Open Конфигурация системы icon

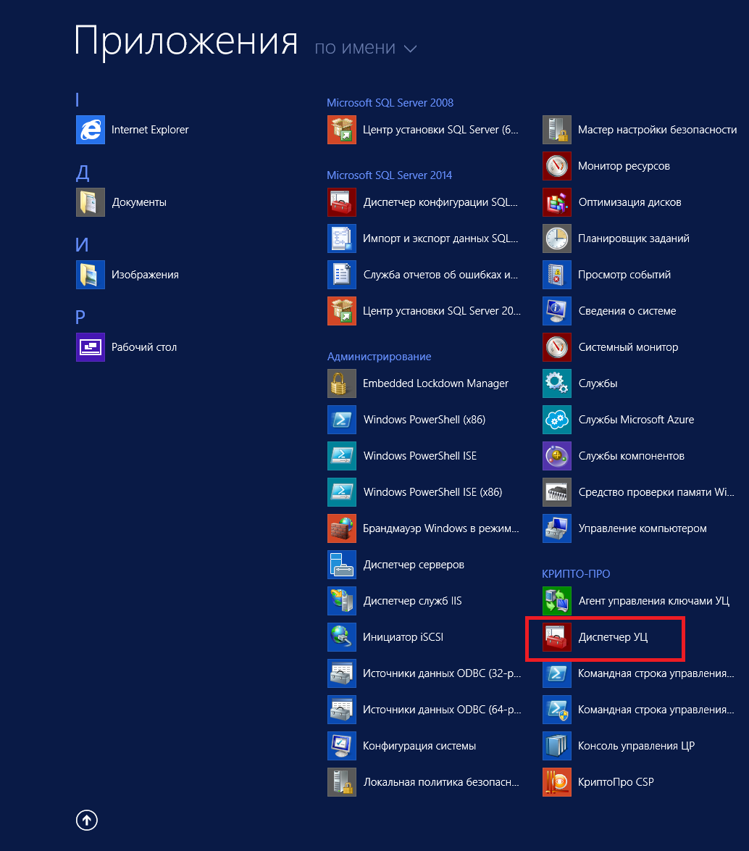click(342, 746)
